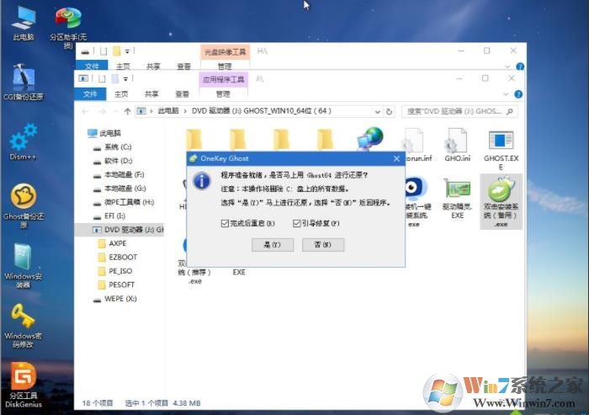This screenshot has height=415, width=589.
Task: Select 本地磁盘 (F:) in the navigation tree
Action: click(x=124, y=174)
